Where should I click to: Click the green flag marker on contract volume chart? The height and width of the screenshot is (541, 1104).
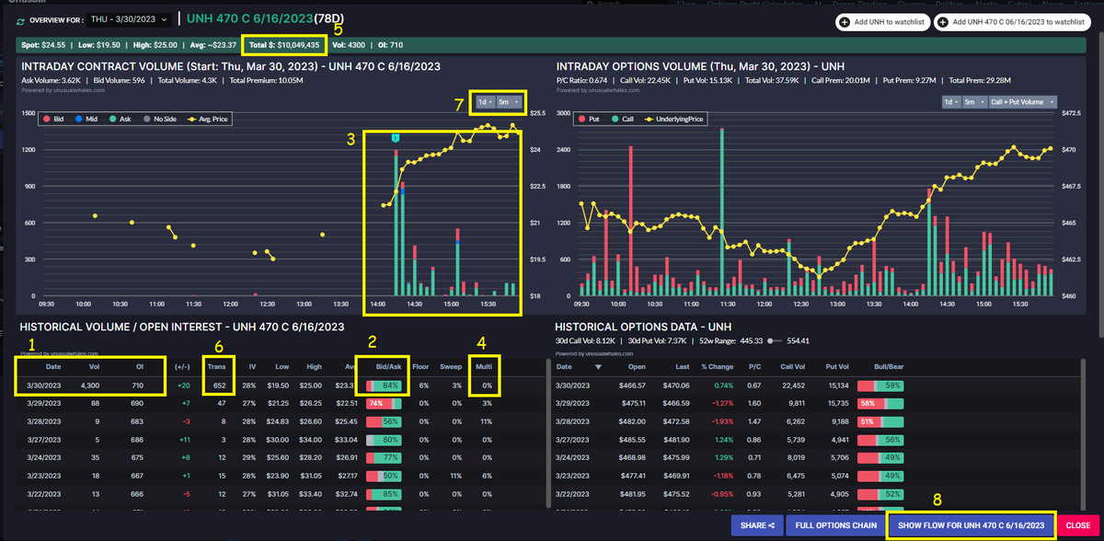[x=396, y=137]
